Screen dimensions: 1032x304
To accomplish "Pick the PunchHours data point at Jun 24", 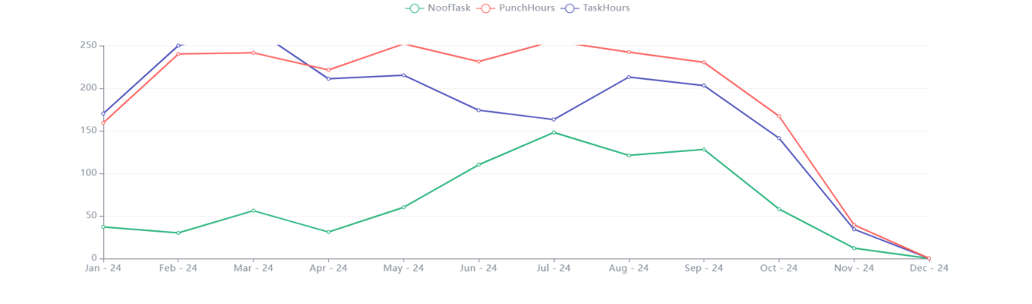I will tap(478, 62).
